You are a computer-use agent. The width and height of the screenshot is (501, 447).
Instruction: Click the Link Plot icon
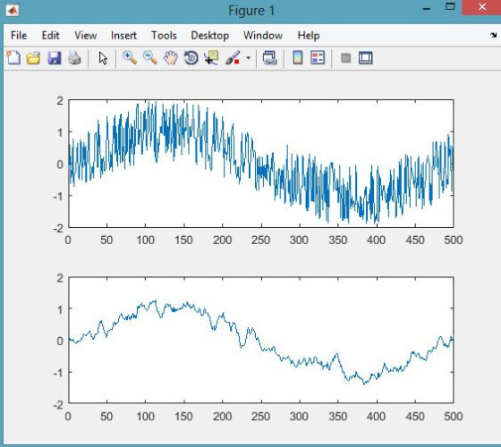(269, 58)
